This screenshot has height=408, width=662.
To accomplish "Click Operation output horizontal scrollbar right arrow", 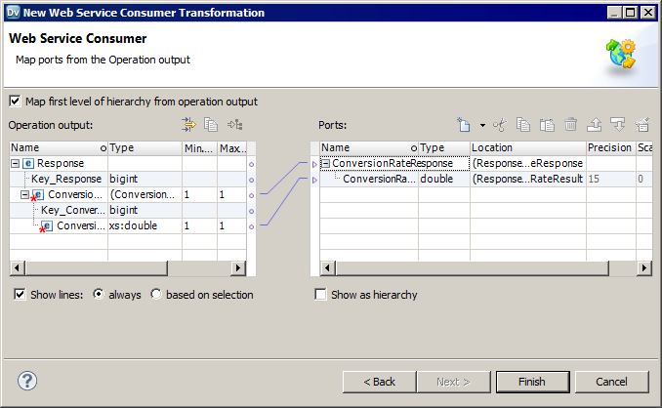I will pyautogui.click(x=237, y=268).
